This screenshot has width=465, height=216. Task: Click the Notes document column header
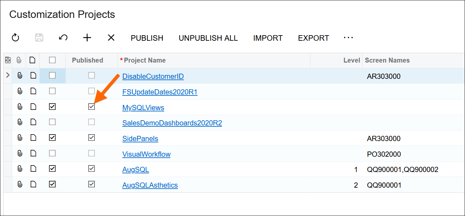coord(33,60)
